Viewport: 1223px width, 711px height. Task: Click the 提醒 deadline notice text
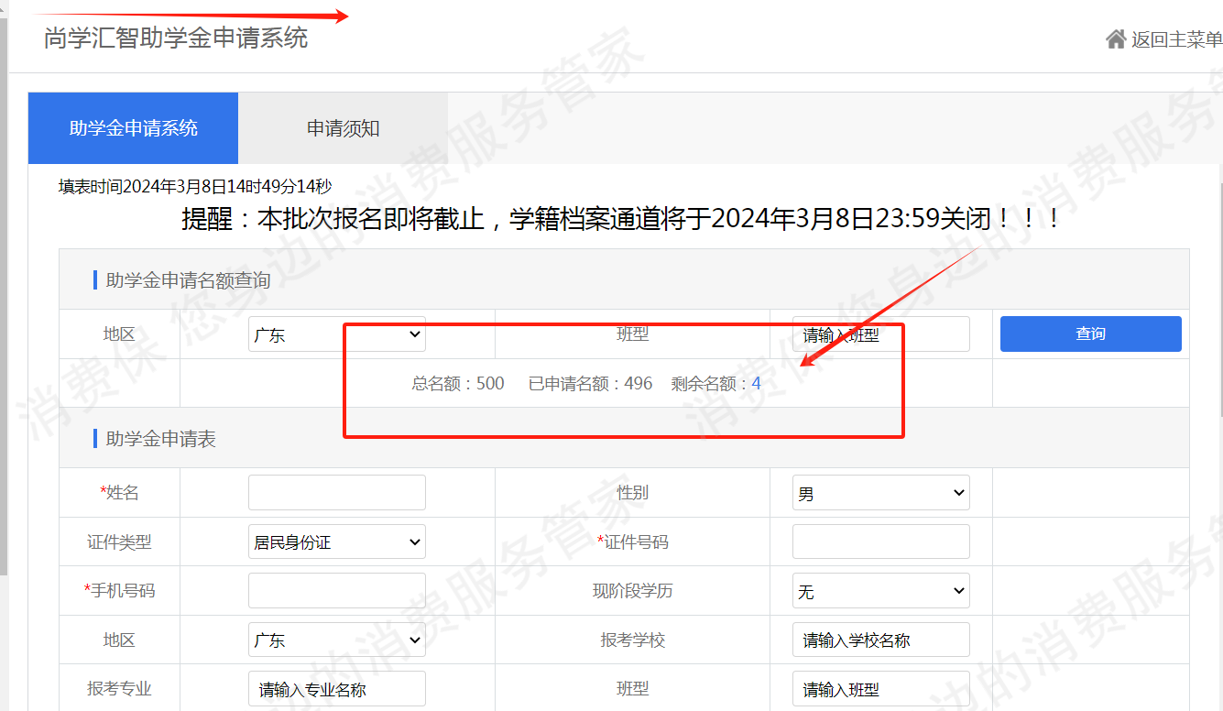623,219
